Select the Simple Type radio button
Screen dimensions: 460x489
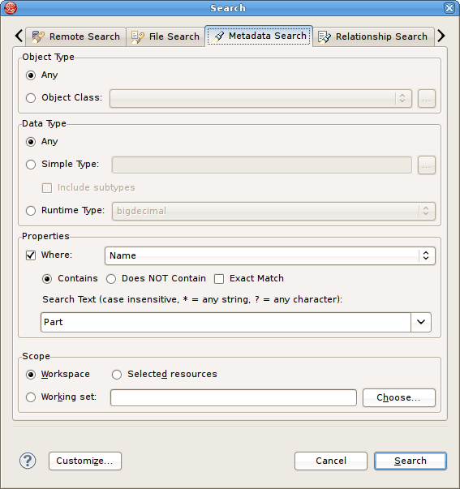pyautogui.click(x=31, y=165)
